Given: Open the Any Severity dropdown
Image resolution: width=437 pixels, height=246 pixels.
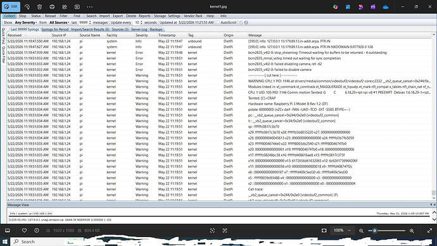Looking at the screenshot, I should [x=26, y=22].
